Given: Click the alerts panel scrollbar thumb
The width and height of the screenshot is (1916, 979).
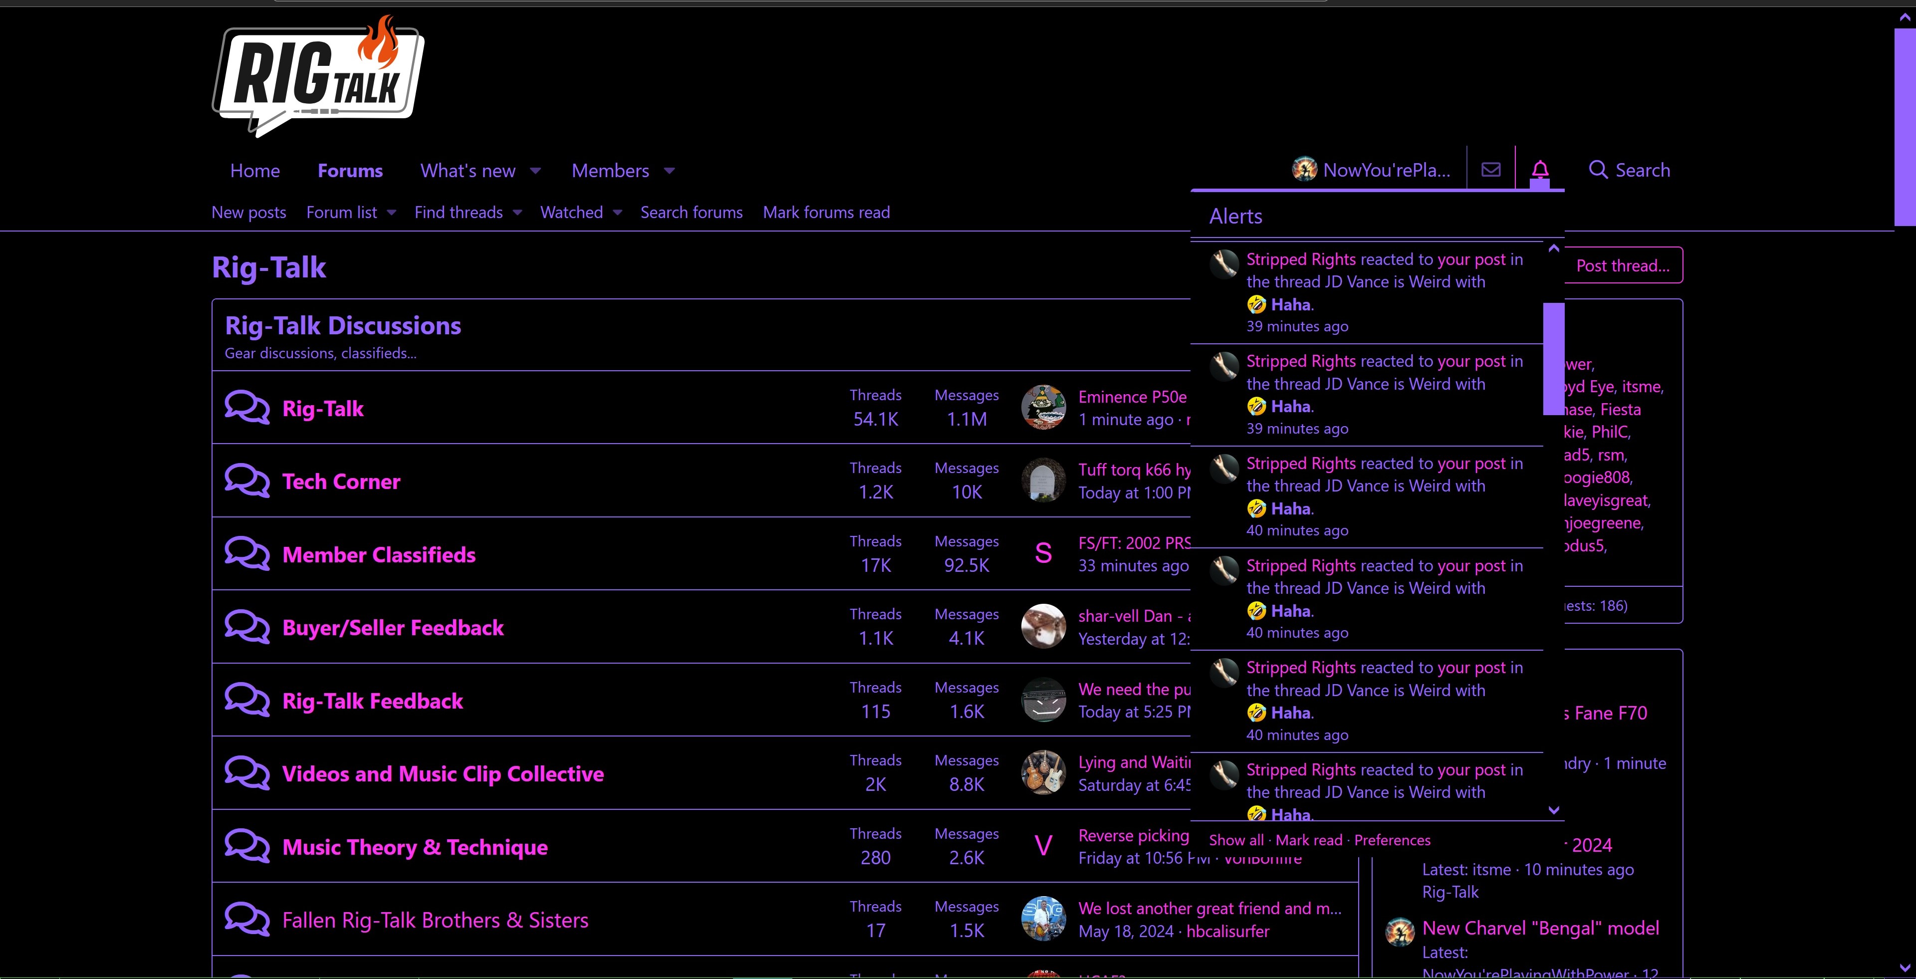Looking at the screenshot, I should click(x=1554, y=359).
